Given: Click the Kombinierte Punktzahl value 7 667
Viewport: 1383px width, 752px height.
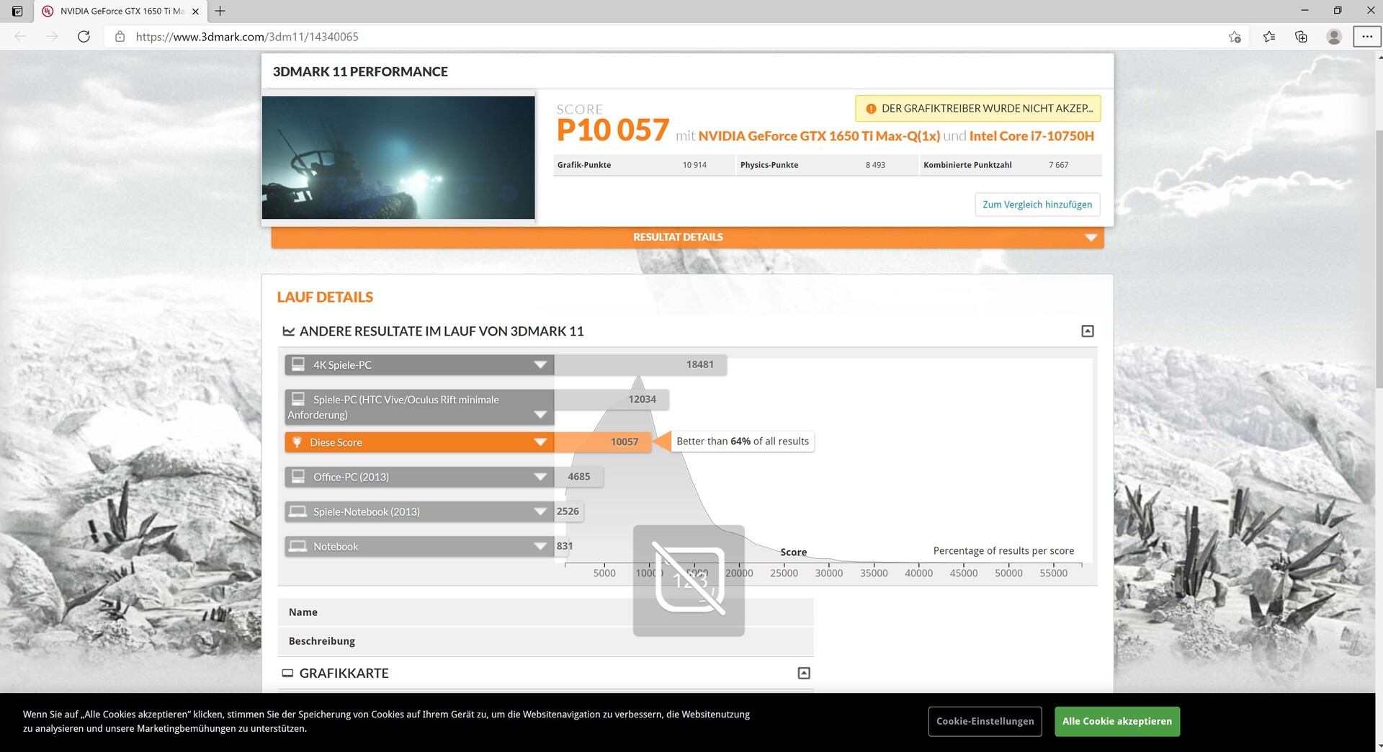Looking at the screenshot, I should click(1059, 165).
